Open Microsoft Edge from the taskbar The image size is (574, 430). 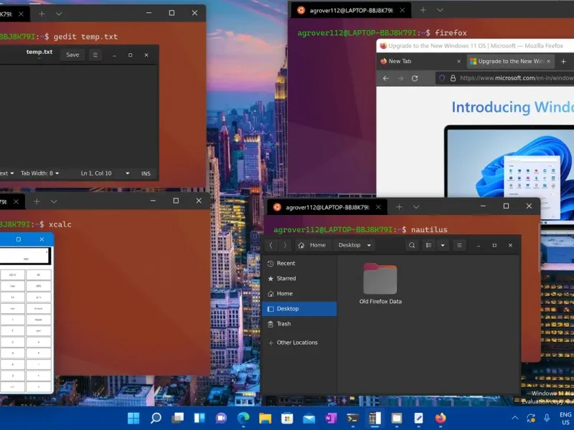243,418
